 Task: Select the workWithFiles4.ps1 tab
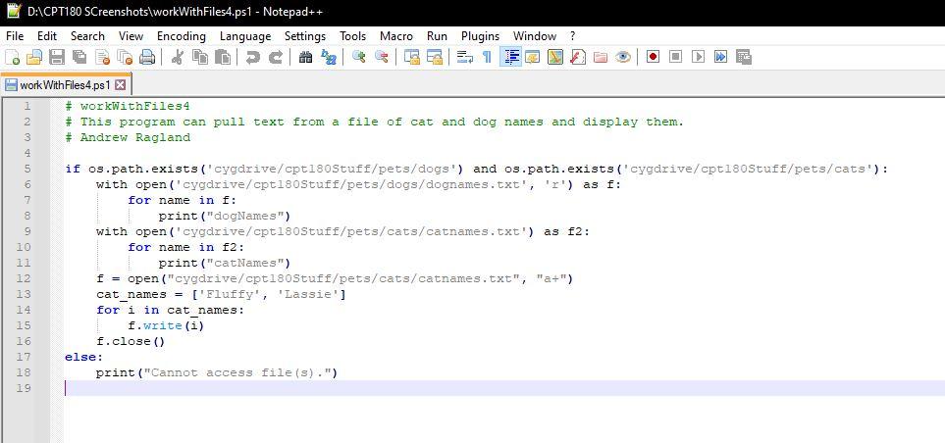[x=65, y=85]
